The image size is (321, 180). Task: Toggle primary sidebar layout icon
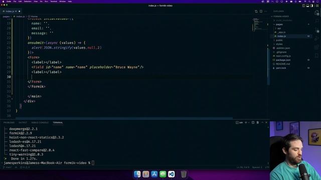point(304,5)
